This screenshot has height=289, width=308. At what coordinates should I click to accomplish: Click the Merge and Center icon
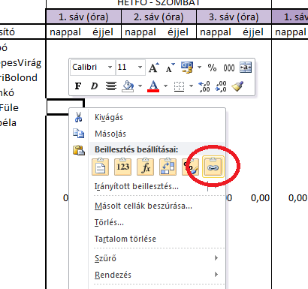pos(246,68)
